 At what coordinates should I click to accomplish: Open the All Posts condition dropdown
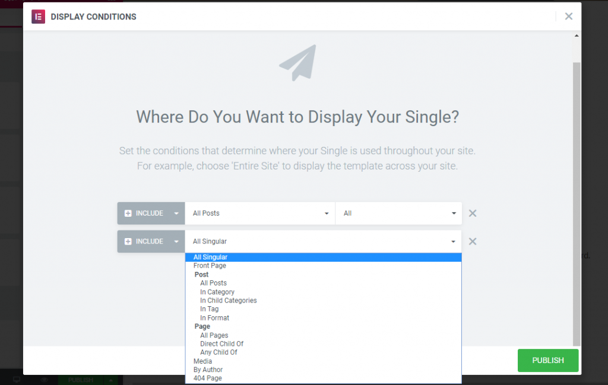pyautogui.click(x=260, y=213)
